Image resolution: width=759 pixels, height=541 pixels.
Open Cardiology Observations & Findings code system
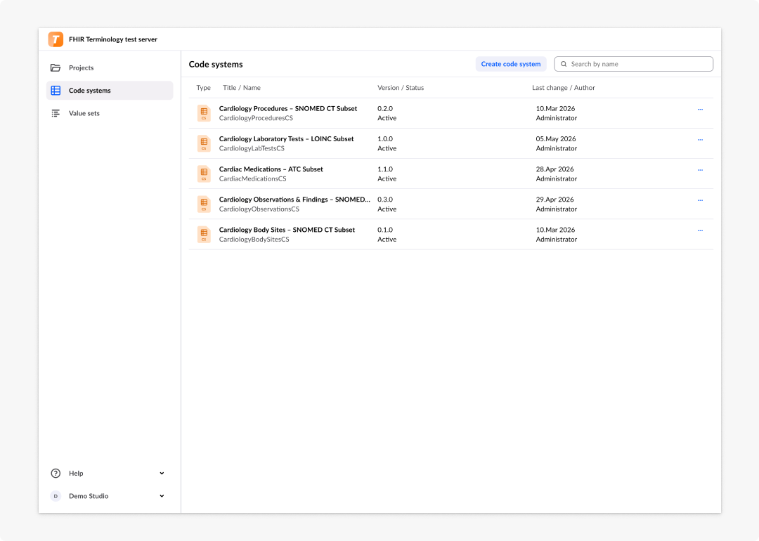tap(294, 200)
